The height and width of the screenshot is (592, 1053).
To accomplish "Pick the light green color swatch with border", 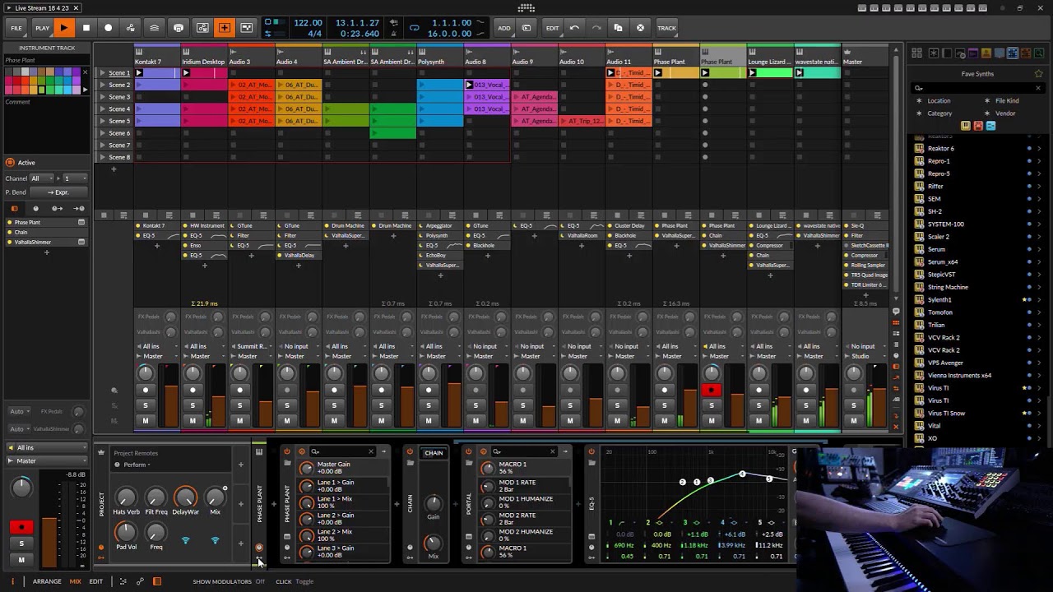I will [x=41, y=89].
